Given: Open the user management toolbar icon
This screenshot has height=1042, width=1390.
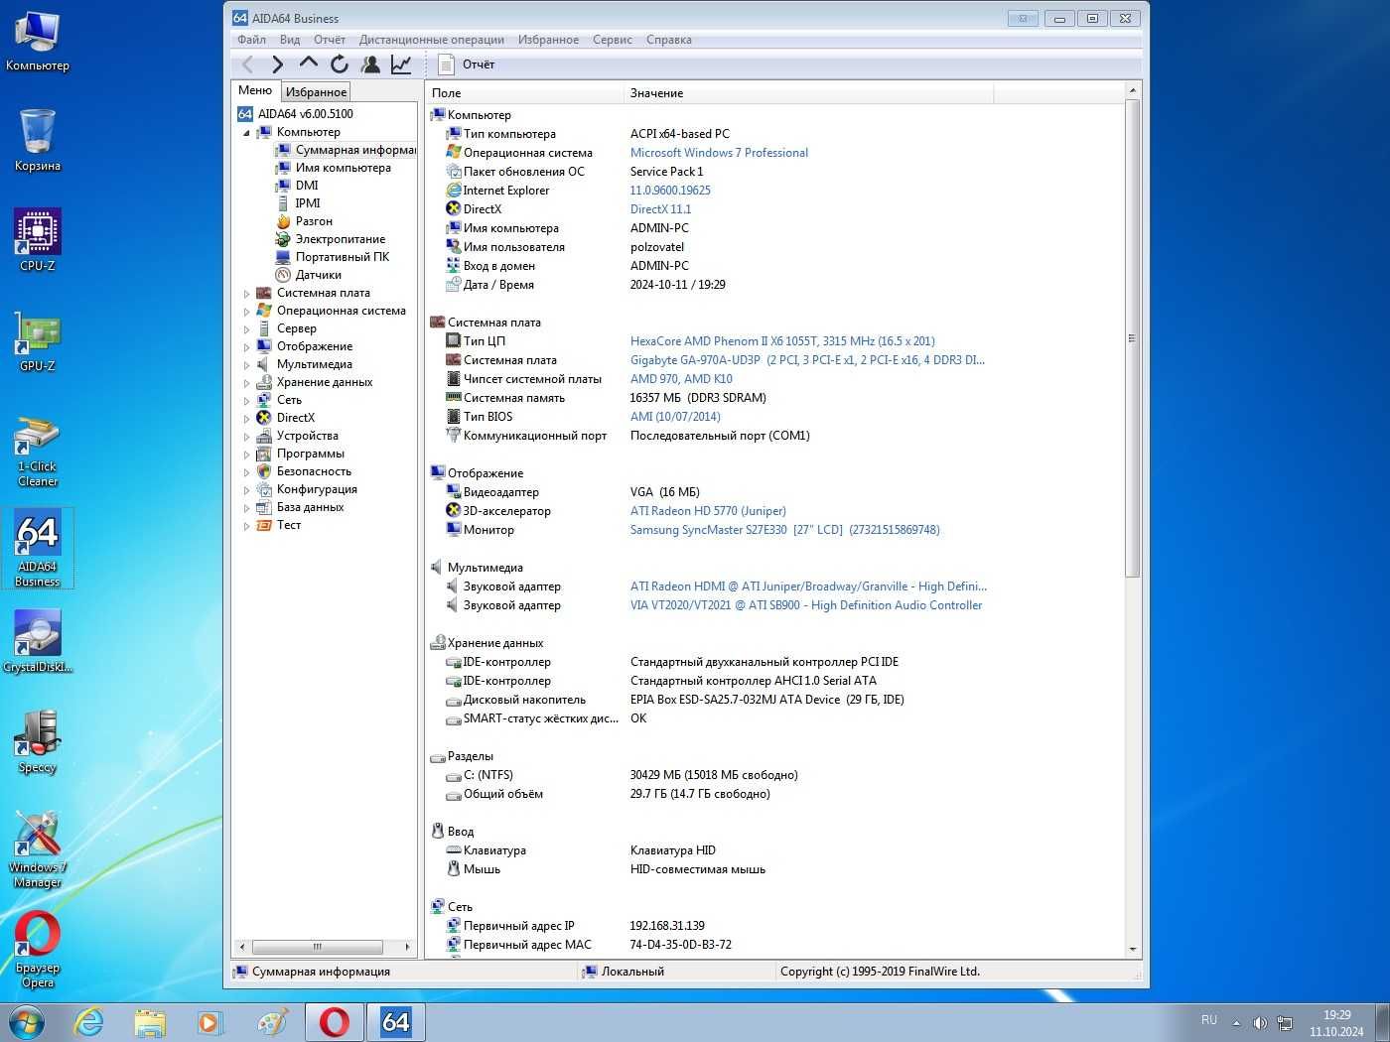Looking at the screenshot, I should tap(370, 65).
